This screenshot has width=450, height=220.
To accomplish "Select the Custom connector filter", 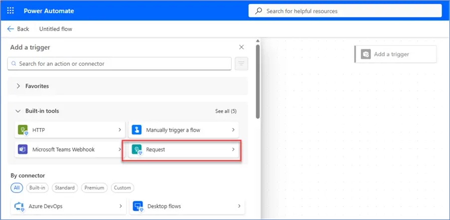I will pos(123,188).
